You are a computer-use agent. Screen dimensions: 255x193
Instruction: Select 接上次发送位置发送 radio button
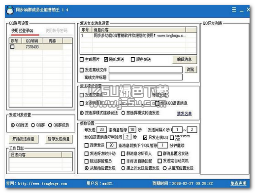coord(123,168)
